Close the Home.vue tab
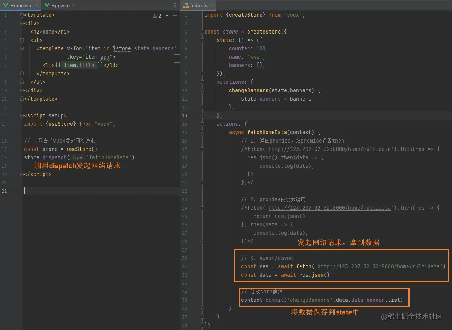 37,5
